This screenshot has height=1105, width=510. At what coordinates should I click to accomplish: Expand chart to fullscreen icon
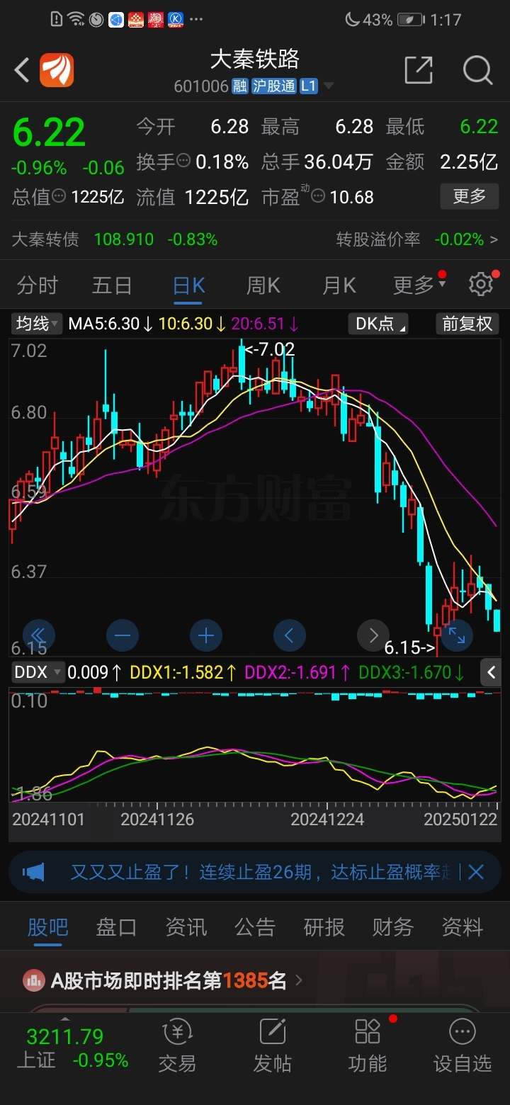tap(457, 635)
